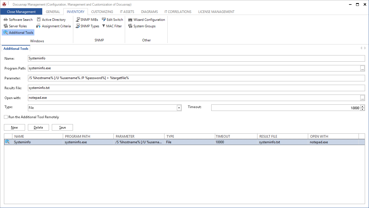This screenshot has width=369, height=208.
Task: Open SNMP Types
Action: click(x=87, y=26)
